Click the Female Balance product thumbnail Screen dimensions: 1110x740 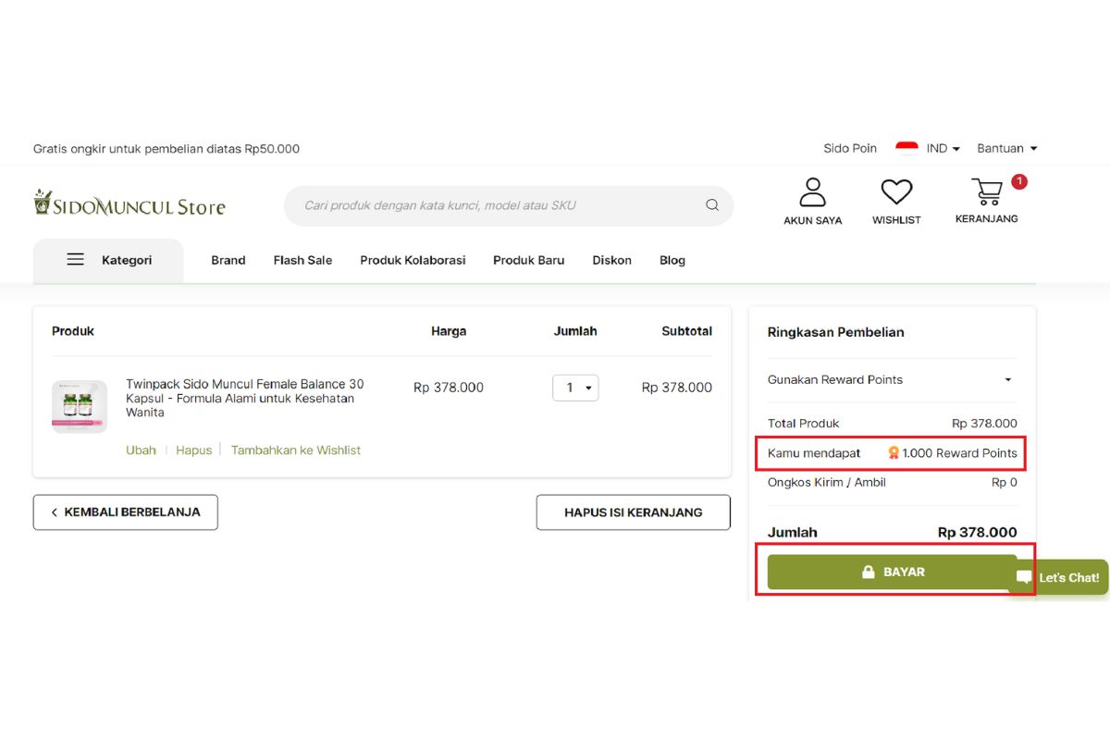pos(79,406)
